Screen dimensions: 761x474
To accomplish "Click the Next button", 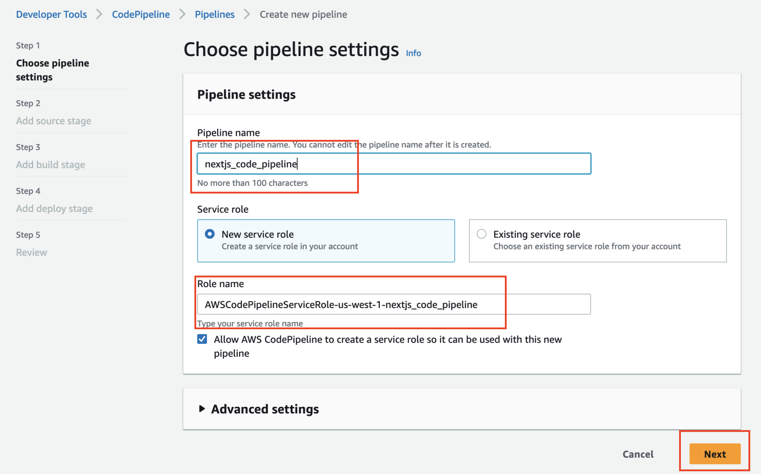I will coord(714,454).
